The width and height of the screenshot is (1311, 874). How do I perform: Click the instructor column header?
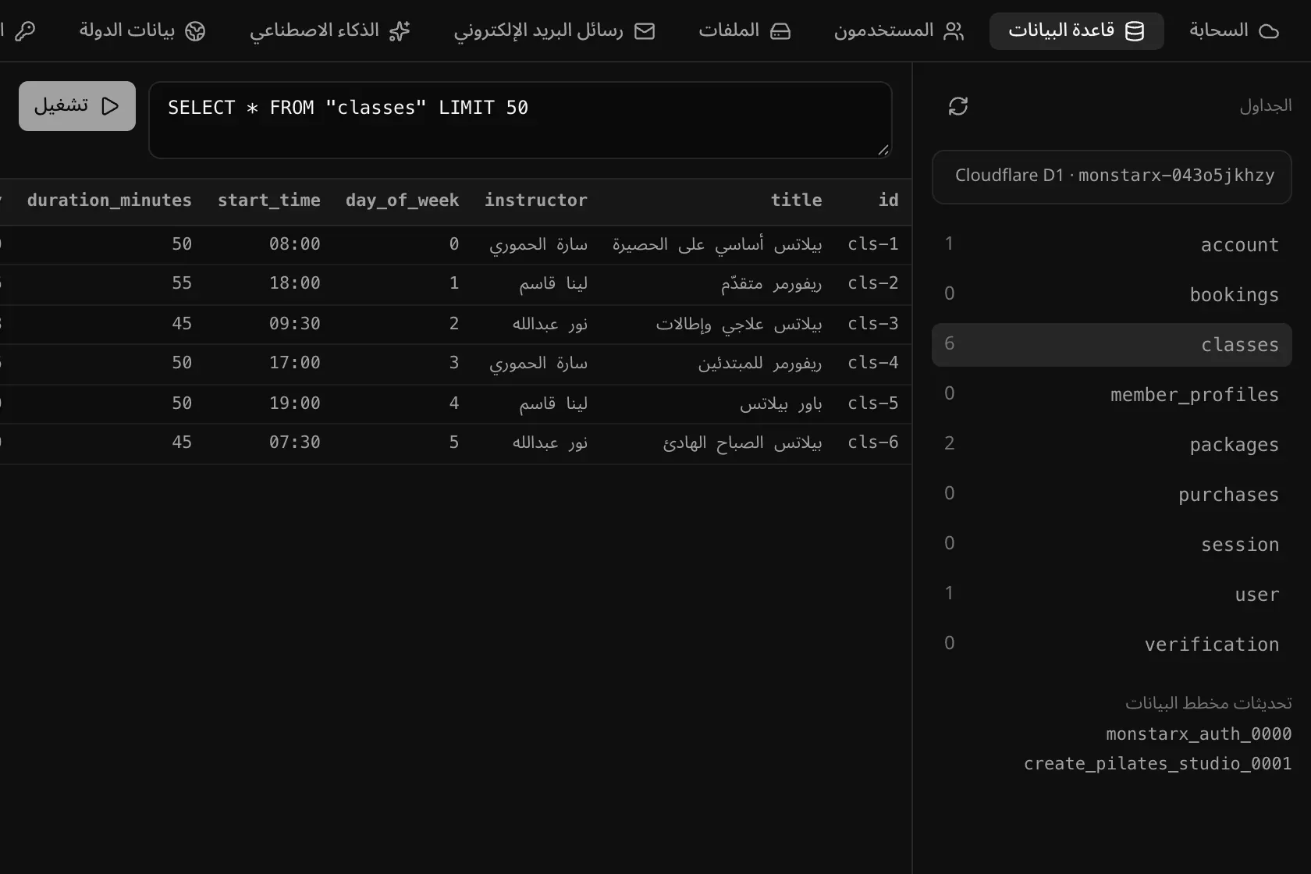[x=536, y=201]
